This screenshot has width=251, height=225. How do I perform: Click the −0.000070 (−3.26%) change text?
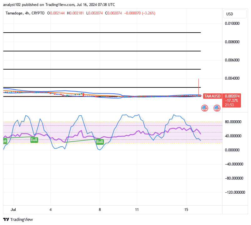(140, 13)
